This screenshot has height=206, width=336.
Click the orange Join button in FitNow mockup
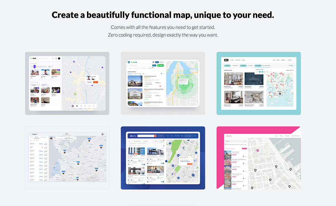click(x=96, y=82)
